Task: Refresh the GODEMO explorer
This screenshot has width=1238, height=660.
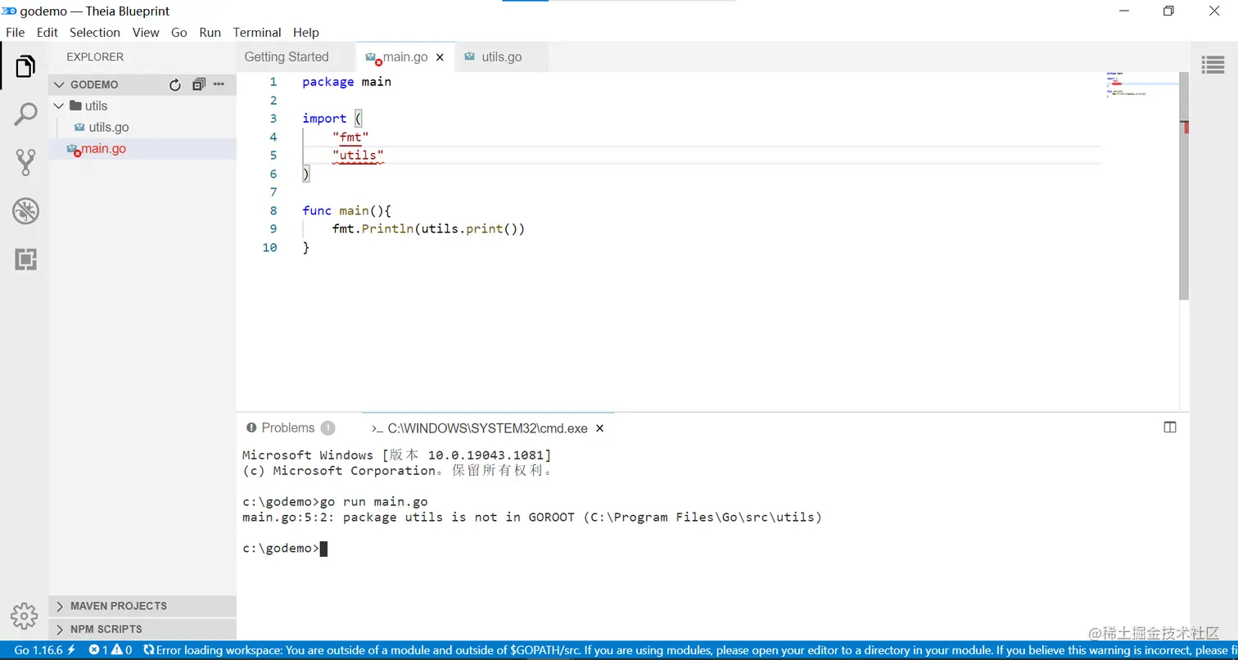Action: (174, 84)
